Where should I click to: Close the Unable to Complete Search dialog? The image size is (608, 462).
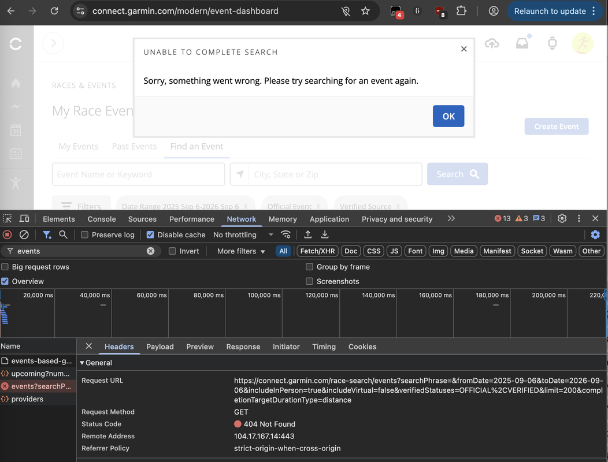[x=464, y=49]
